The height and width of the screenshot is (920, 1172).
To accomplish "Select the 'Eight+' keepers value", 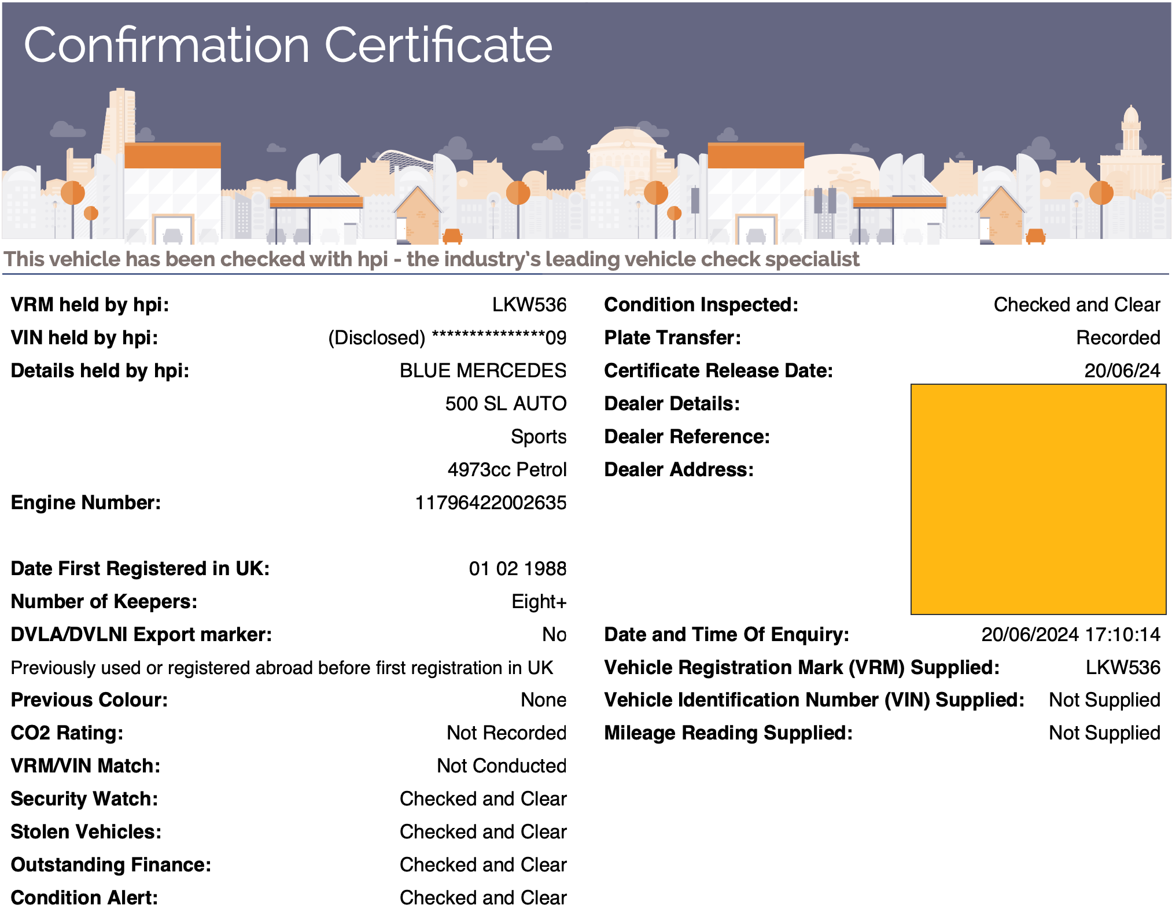I will tap(539, 602).
